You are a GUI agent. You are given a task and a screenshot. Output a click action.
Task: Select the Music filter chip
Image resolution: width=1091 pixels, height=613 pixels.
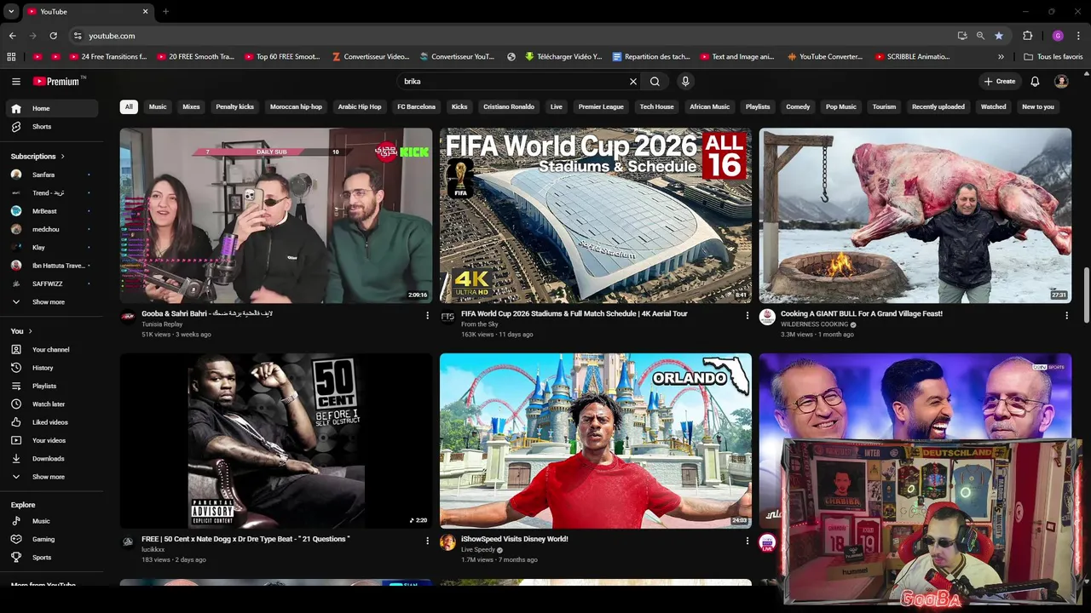tap(158, 106)
